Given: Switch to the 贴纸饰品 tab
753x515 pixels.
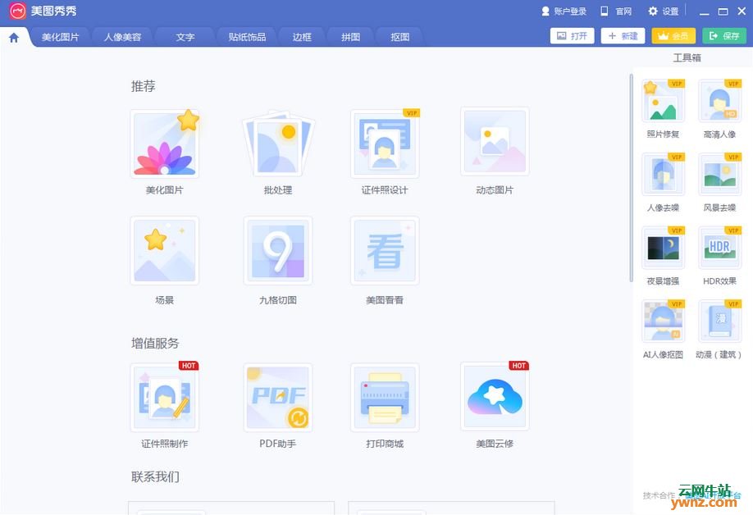Looking at the screenshot, I should pos(248,37).
